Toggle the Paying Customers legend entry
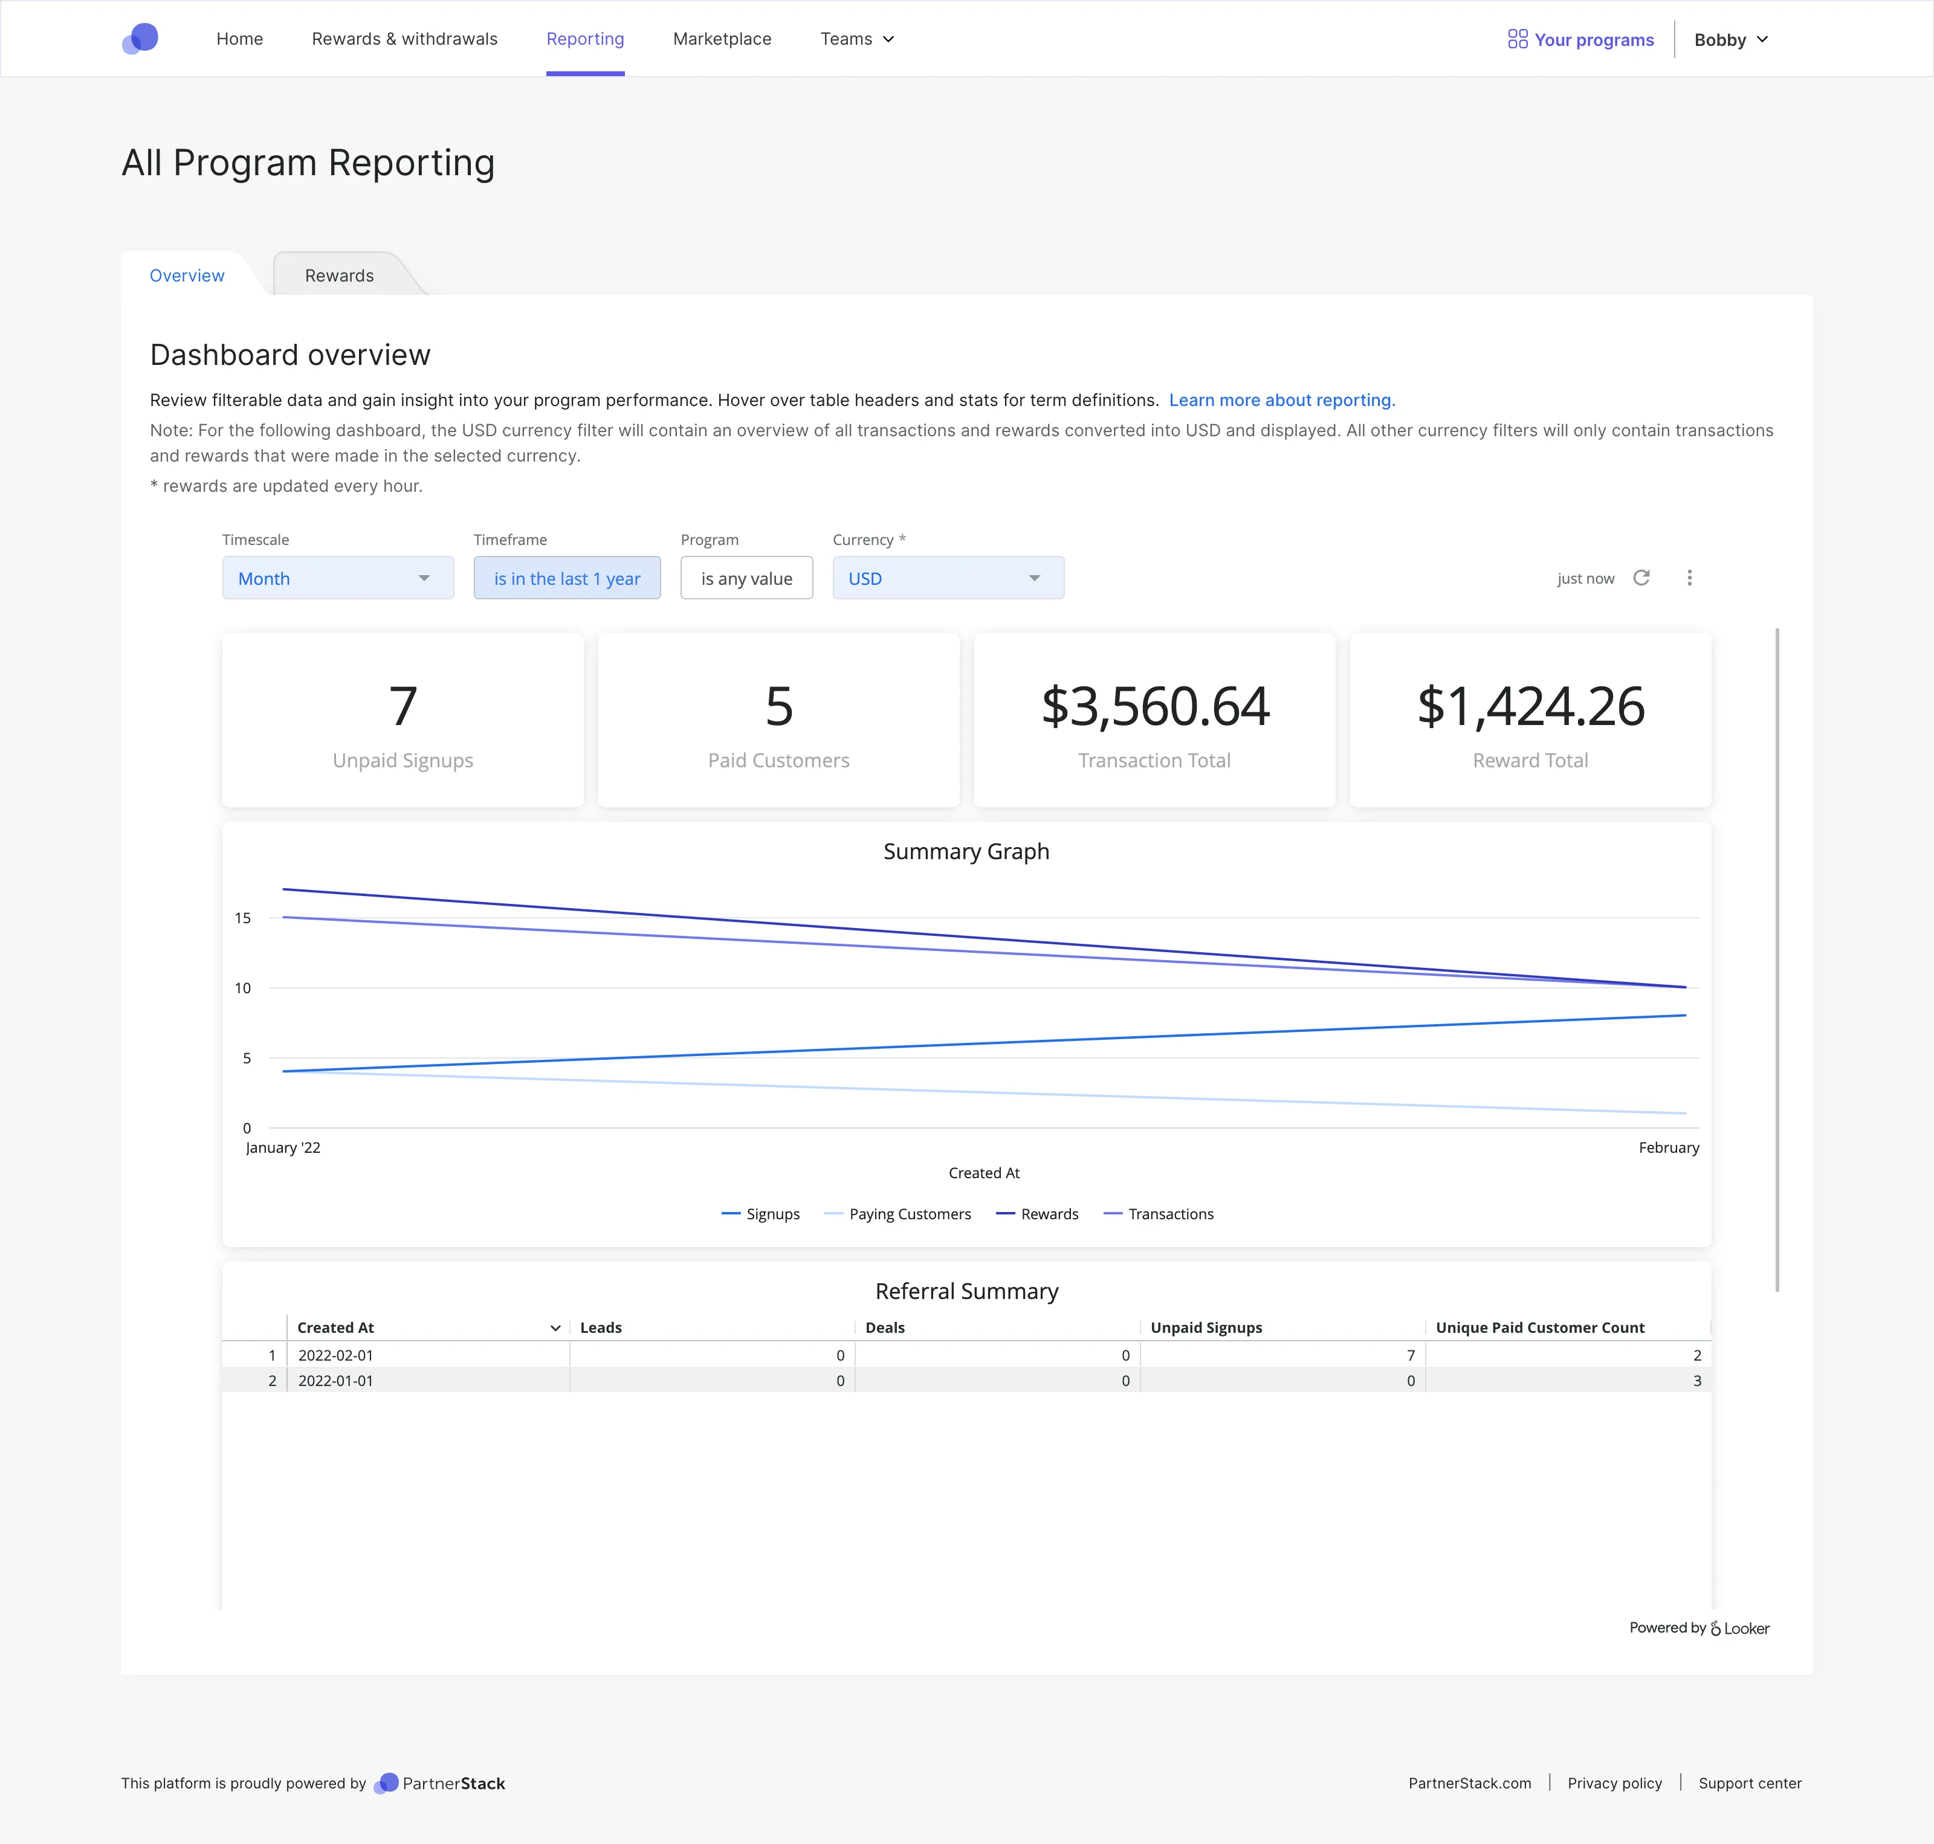This screenshot has height=1844, width=1934. click(897, 1214)
